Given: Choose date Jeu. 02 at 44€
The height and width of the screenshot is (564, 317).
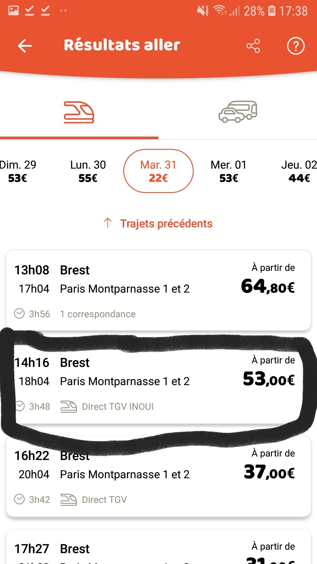Looking at the screenshot, I should [299, 171].
